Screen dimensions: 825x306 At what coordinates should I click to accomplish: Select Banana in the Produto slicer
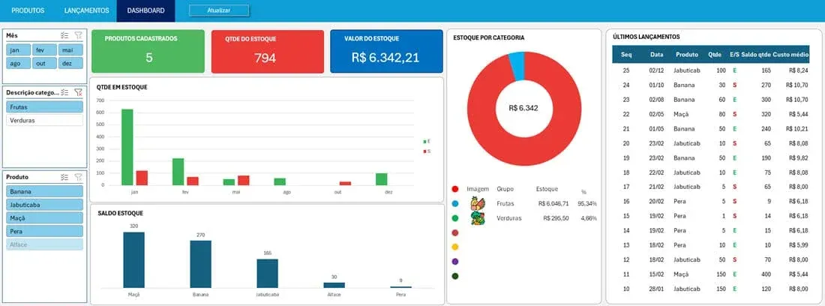(x=45, y=191)
